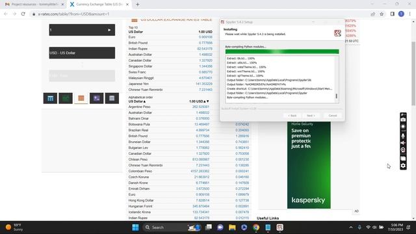The width and height of the screenshot is (416, 234).
Task: Open the recorder toolbar folder icon
Action: pos(403,159)
